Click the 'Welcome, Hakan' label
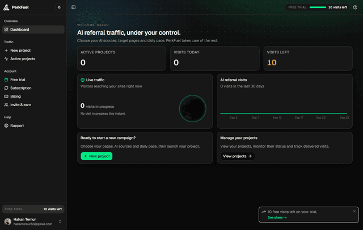Image resolution: width=363 pixels, height=230 pixels. coord(93,25)
